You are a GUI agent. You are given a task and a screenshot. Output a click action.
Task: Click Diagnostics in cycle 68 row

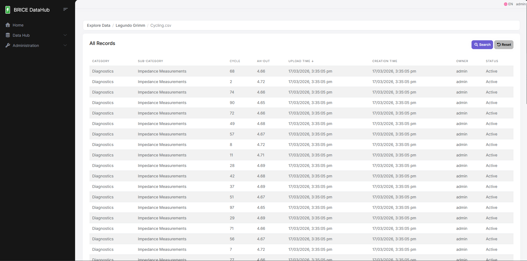point(103,71)
